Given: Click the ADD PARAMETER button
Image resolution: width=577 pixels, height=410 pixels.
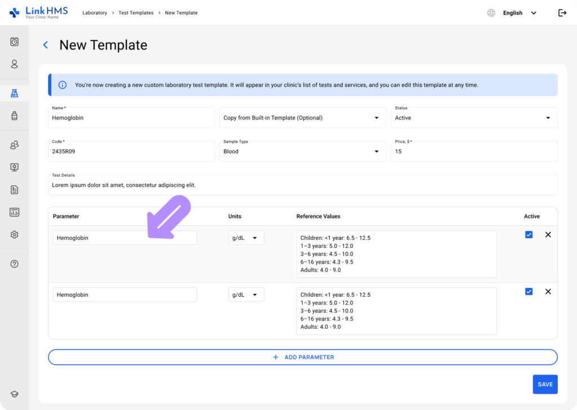Looking at the screenshot, I should tap(303, 356).
